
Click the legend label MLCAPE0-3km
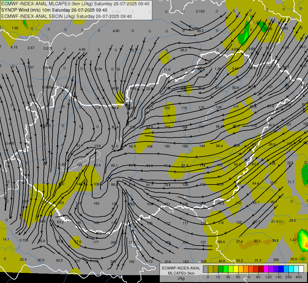[181, 273]
